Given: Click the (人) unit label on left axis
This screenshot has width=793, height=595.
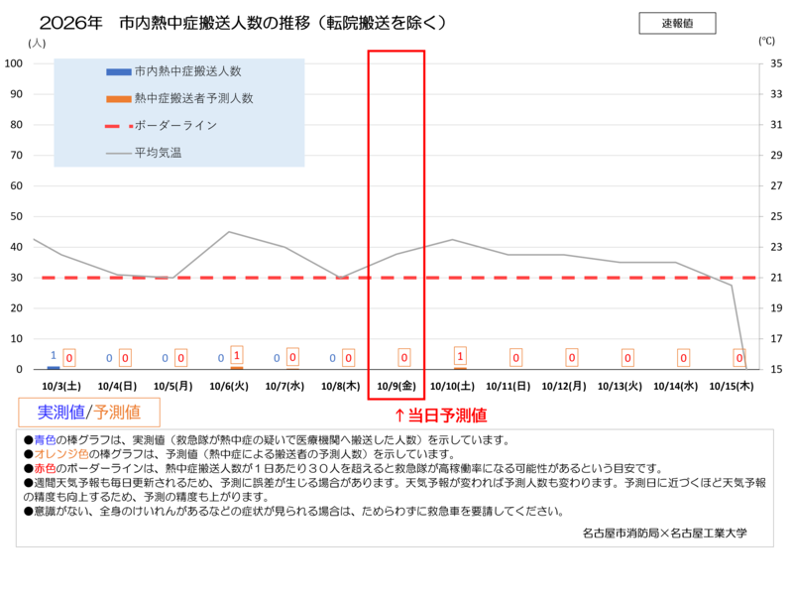Looking at the screenshot, I should tap(37, 44).
